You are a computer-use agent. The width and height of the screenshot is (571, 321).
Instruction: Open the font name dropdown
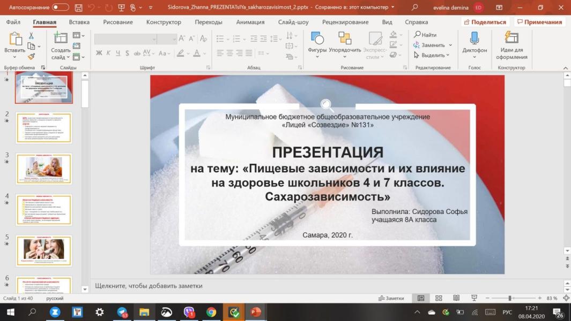pos(154,39)
